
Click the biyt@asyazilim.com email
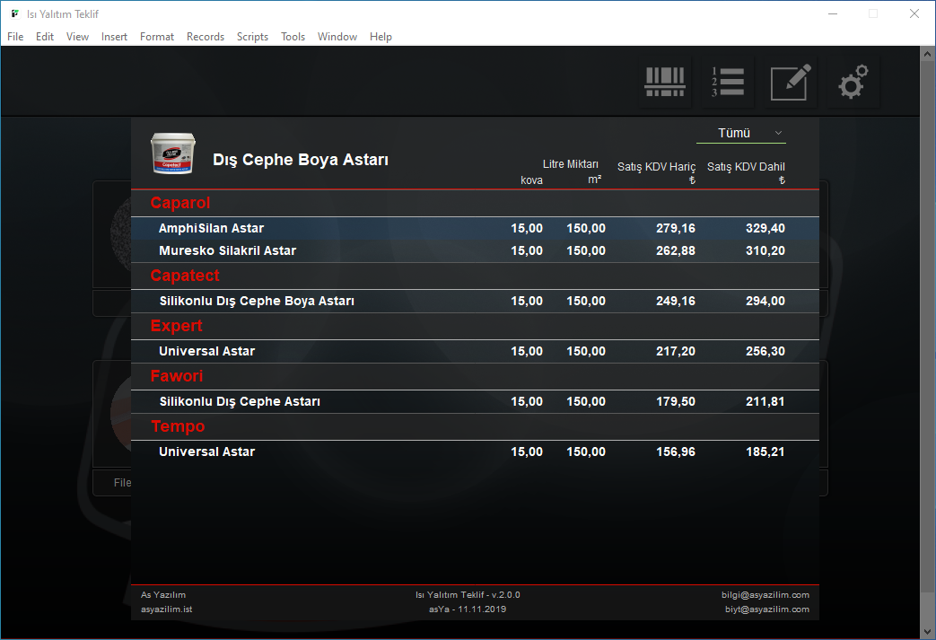[x=767, y=609]
